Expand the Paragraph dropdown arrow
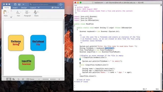The width and height of the screenshot is (163, 92). [30, 12]
